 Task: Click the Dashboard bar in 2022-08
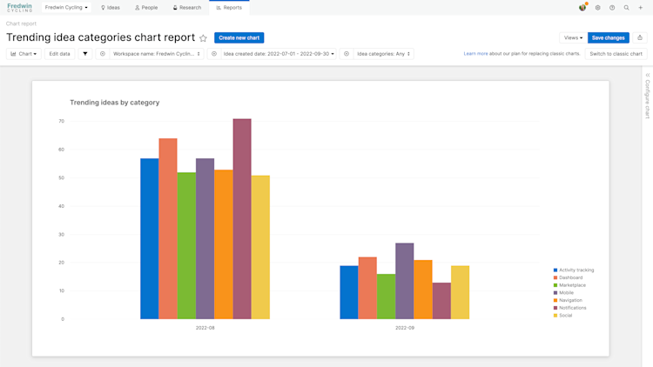[x=168, y=229]
